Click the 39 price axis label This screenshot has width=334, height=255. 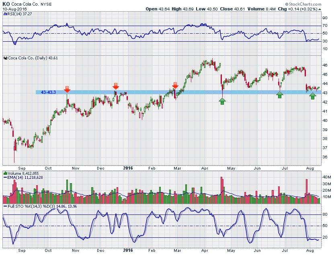coord(325,130)
